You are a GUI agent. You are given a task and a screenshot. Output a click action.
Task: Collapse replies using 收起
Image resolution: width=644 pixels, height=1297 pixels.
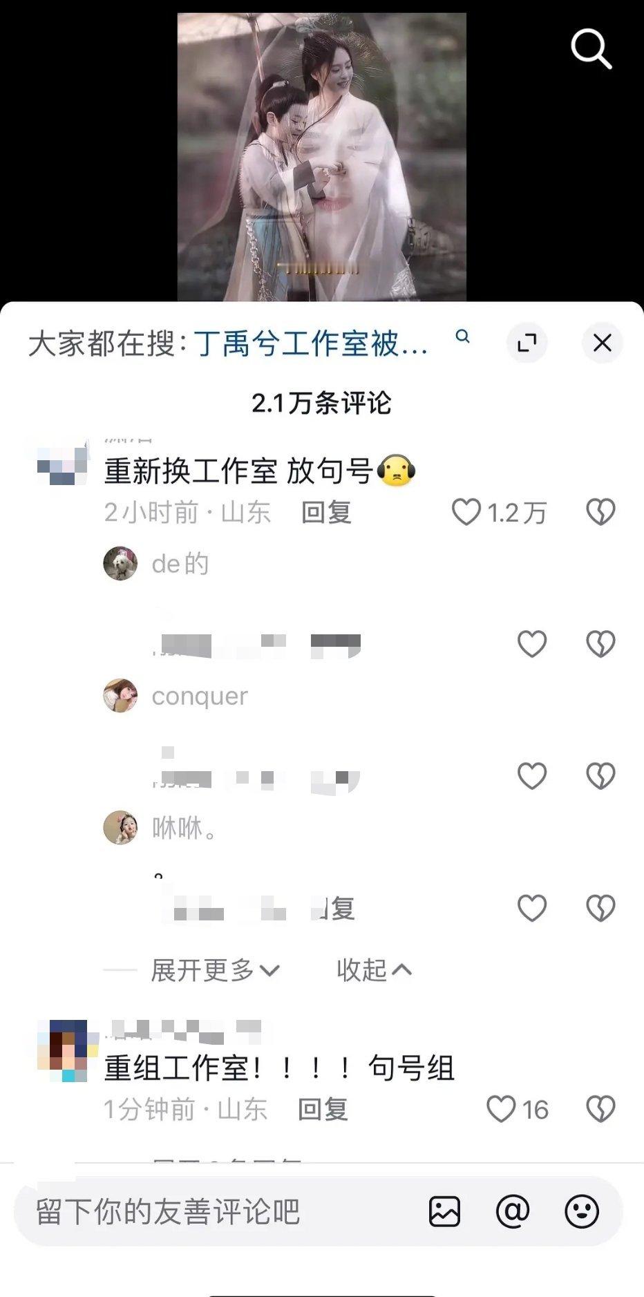pyautogui.click(x=374, y=970)
